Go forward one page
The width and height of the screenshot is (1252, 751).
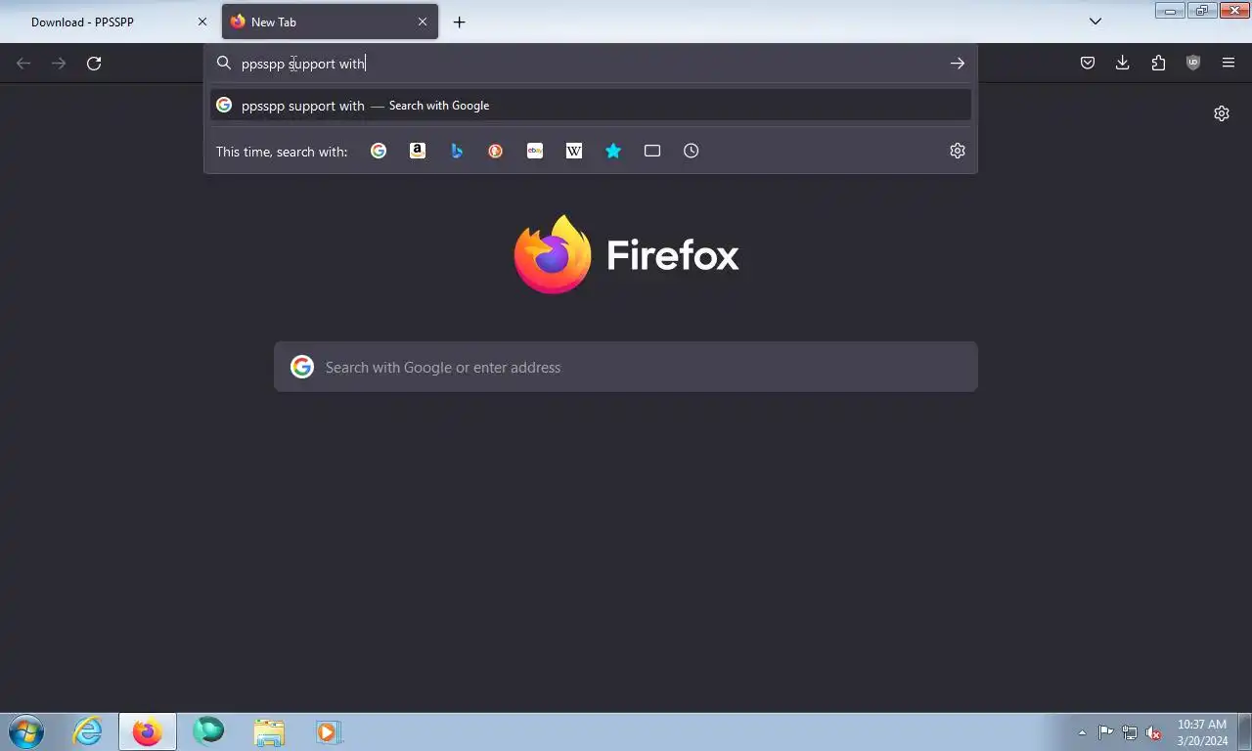(x=59, y=64)
